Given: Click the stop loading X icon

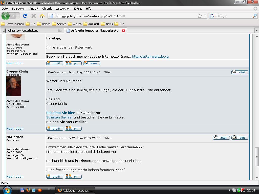Looking at the screenshot, I should click(x=34, y=16).
